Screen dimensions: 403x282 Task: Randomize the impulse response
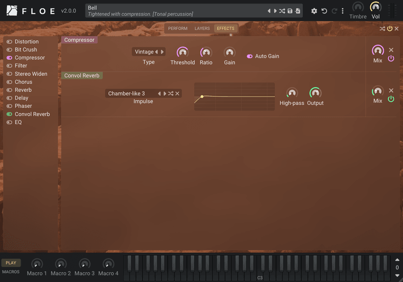(171, 94)
